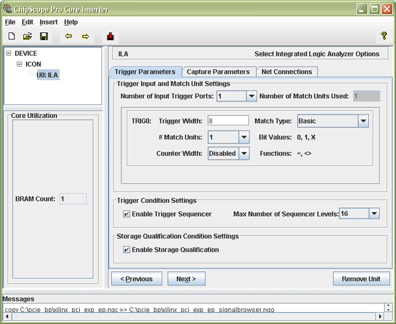Open Number of Input Trigger Ports dropdown
Viewport: 396px width, 324px height.
[x=251, y=96]
